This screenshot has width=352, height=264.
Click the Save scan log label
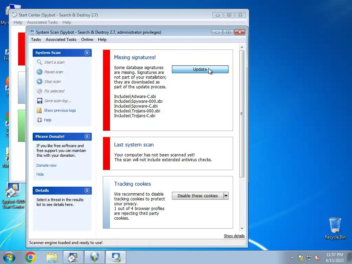click(x=57, y=101)
